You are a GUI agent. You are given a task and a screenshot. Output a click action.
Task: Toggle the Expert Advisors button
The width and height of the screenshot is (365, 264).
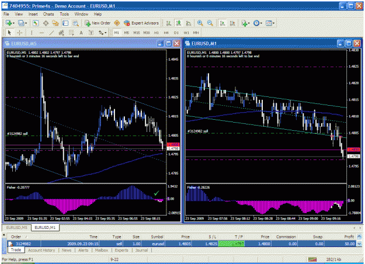[141, 23]
